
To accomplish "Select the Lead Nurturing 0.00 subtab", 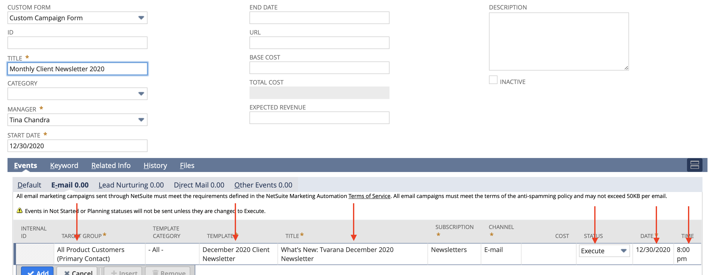I will [x=131, y=185].
